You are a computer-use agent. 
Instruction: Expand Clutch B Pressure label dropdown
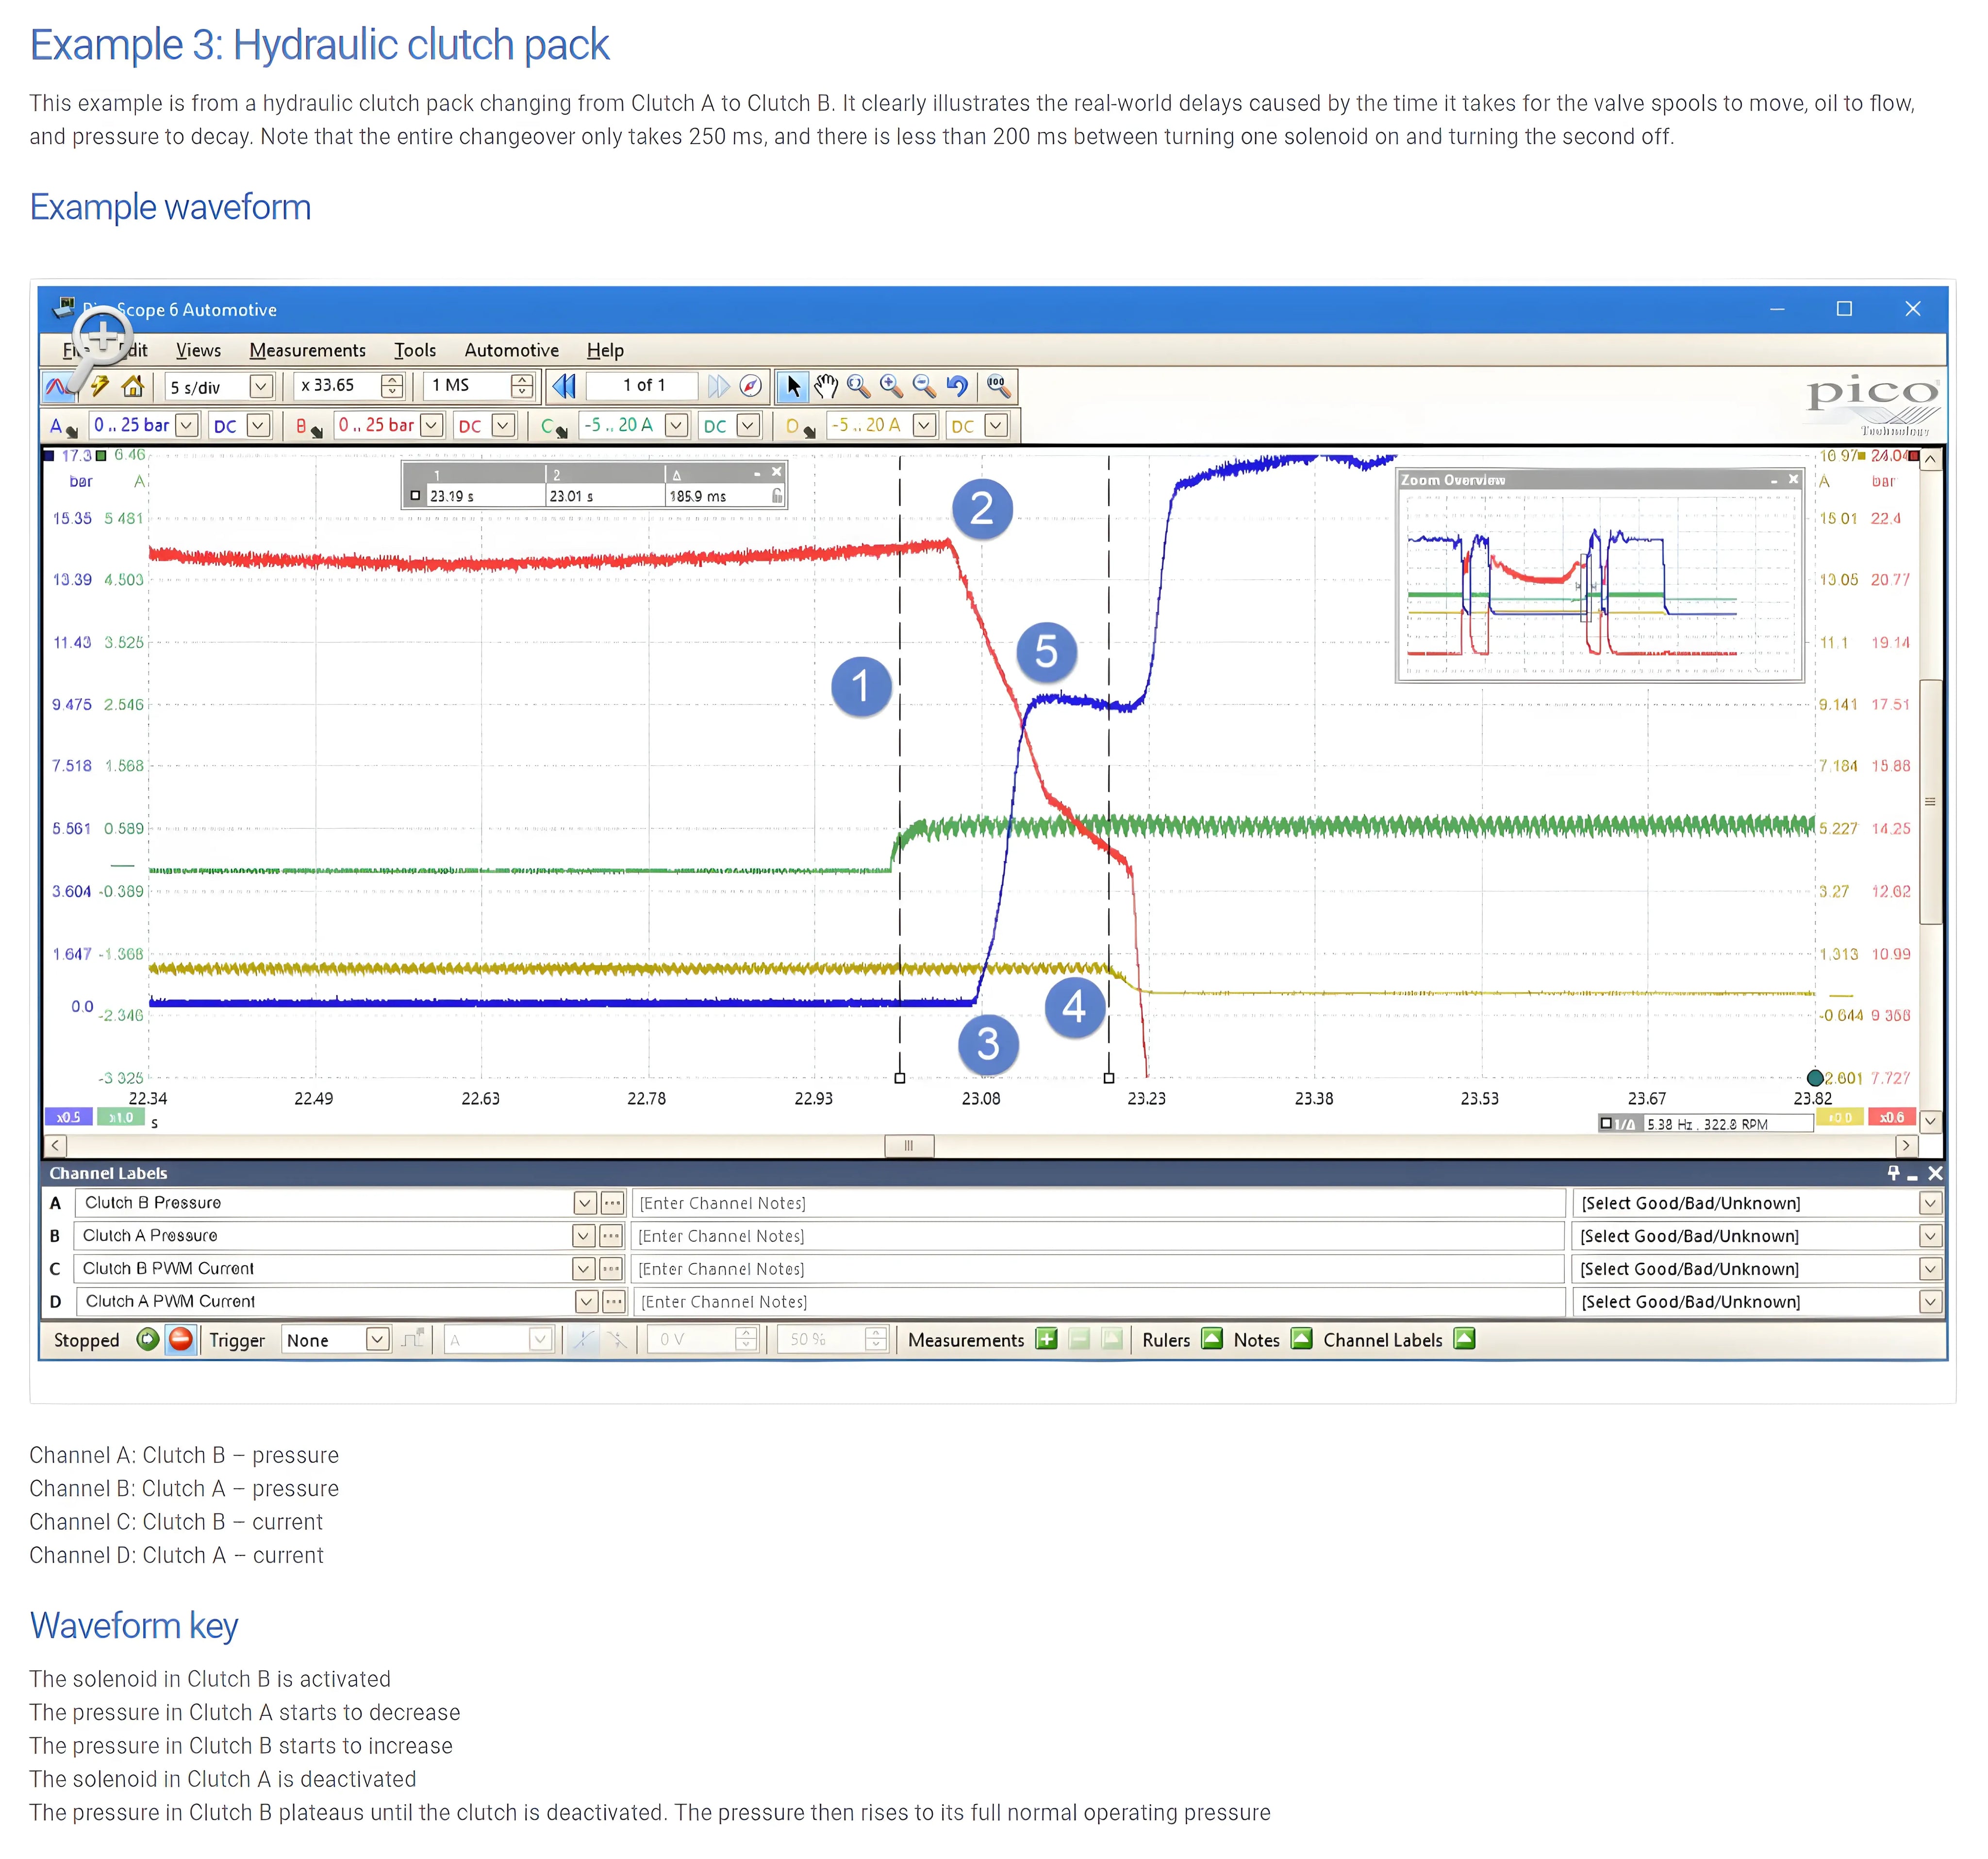[x=585, y=1203]
